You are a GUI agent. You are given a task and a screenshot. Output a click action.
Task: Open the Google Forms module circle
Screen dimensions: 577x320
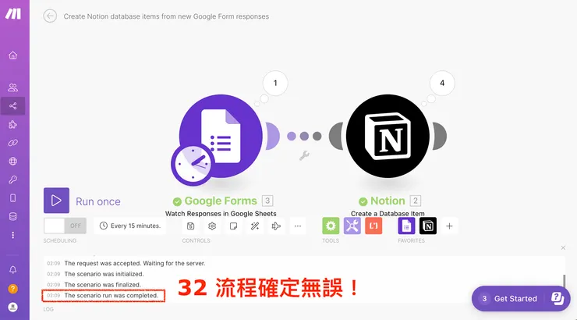(x=221, y=136)
